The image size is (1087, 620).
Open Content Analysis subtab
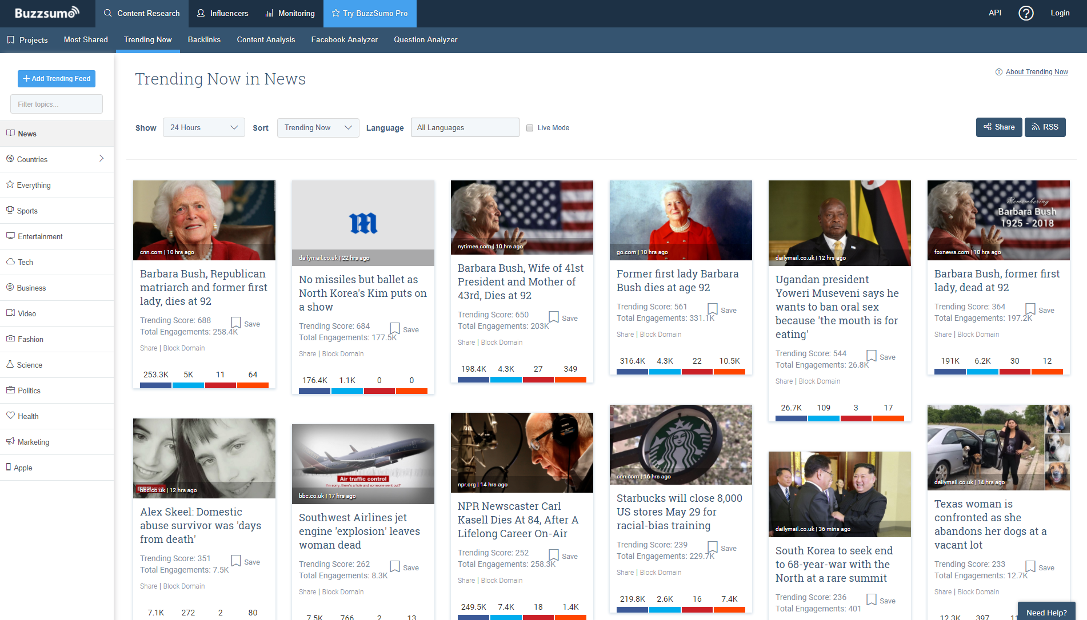(266, 39)
